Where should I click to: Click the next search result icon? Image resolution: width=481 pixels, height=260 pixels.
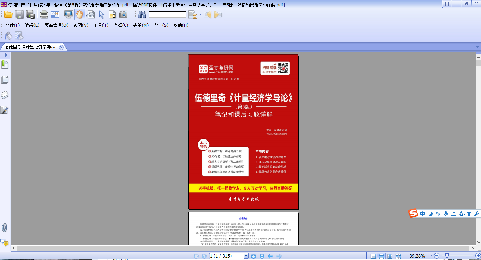[x=218, y=15]
